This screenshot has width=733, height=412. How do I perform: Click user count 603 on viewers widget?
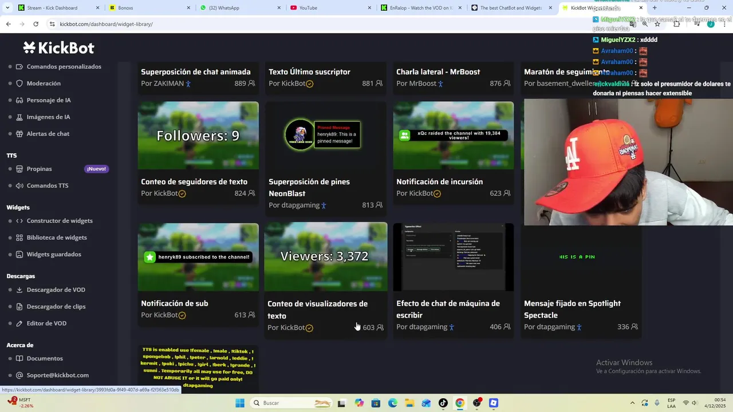click(x=368, y=328)
